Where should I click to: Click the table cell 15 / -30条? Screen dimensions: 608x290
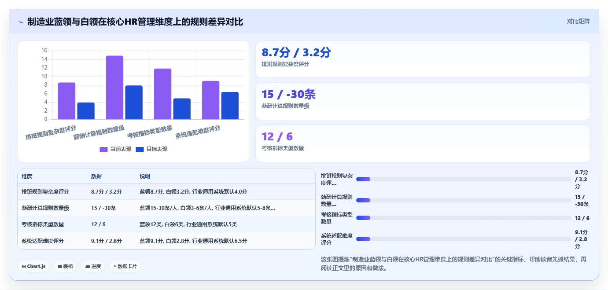coord(103,208)
